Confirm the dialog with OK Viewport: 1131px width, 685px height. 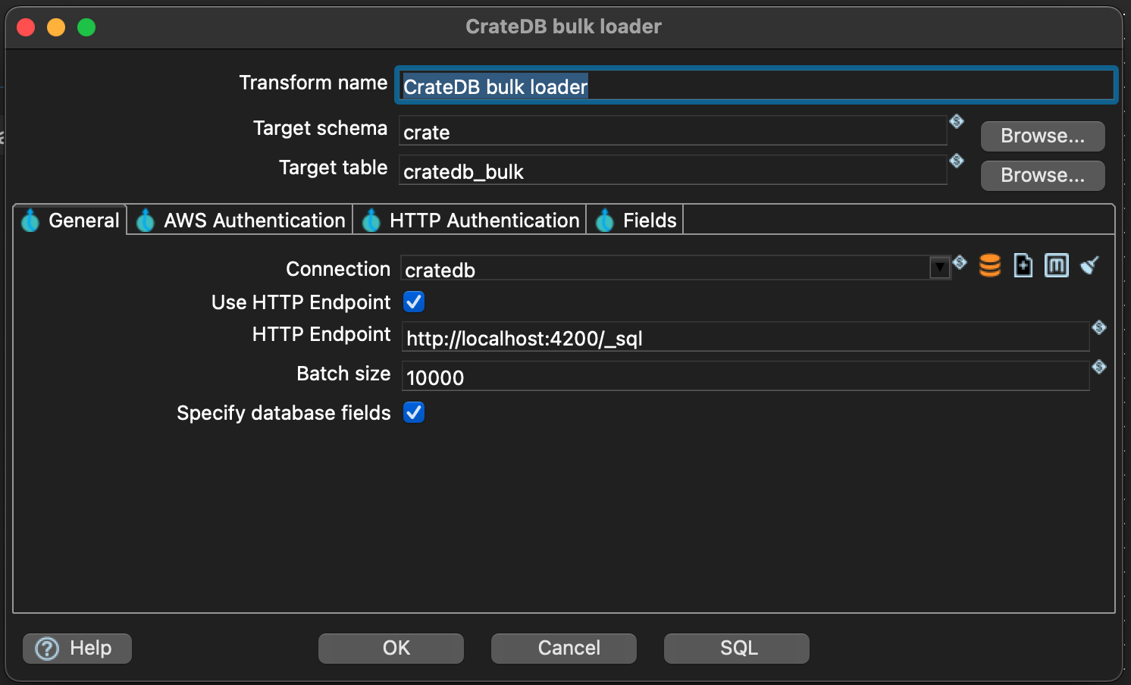point(391,649)
